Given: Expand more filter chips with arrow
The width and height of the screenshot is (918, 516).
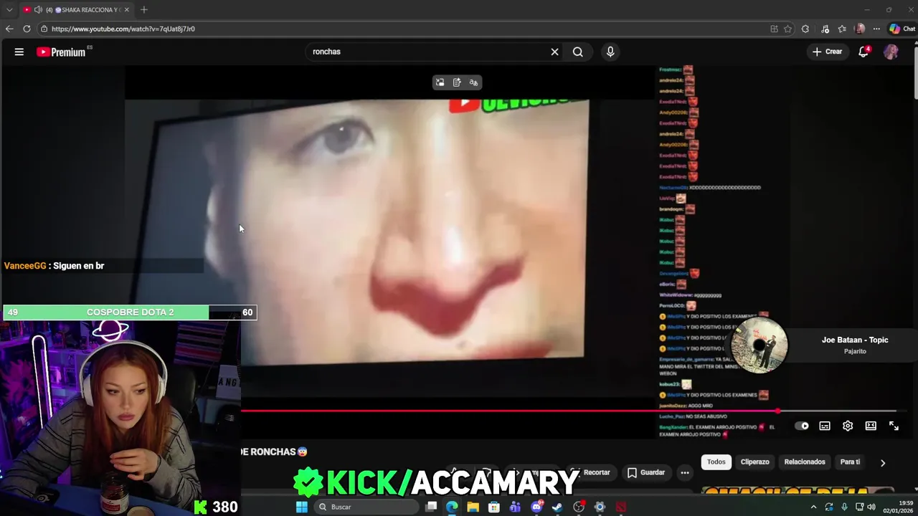Looking at the screenshot, I should pos(883,463).
